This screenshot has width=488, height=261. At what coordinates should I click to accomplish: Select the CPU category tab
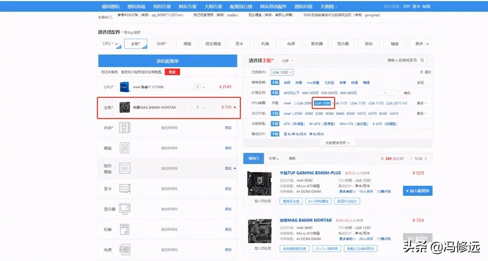click(x=111, y=44)
